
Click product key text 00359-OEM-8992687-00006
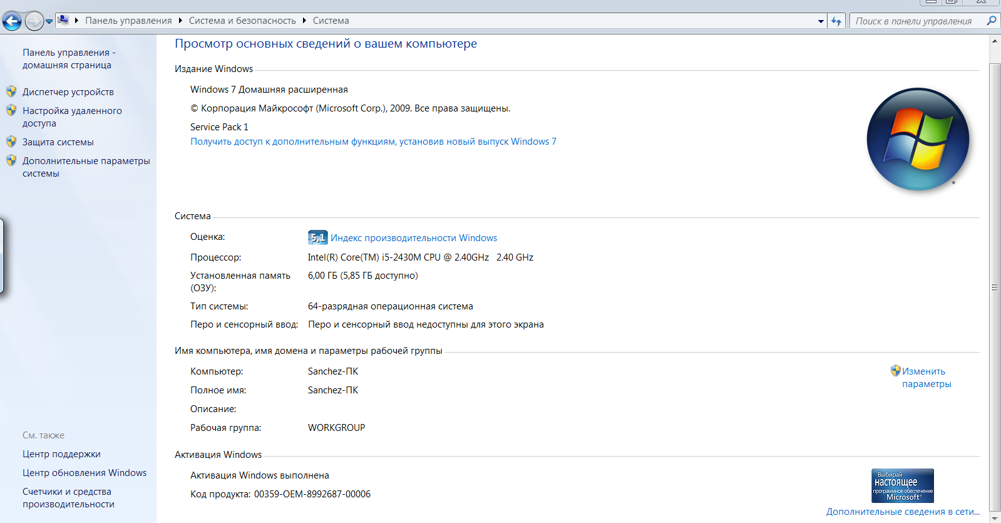point(312,494)
